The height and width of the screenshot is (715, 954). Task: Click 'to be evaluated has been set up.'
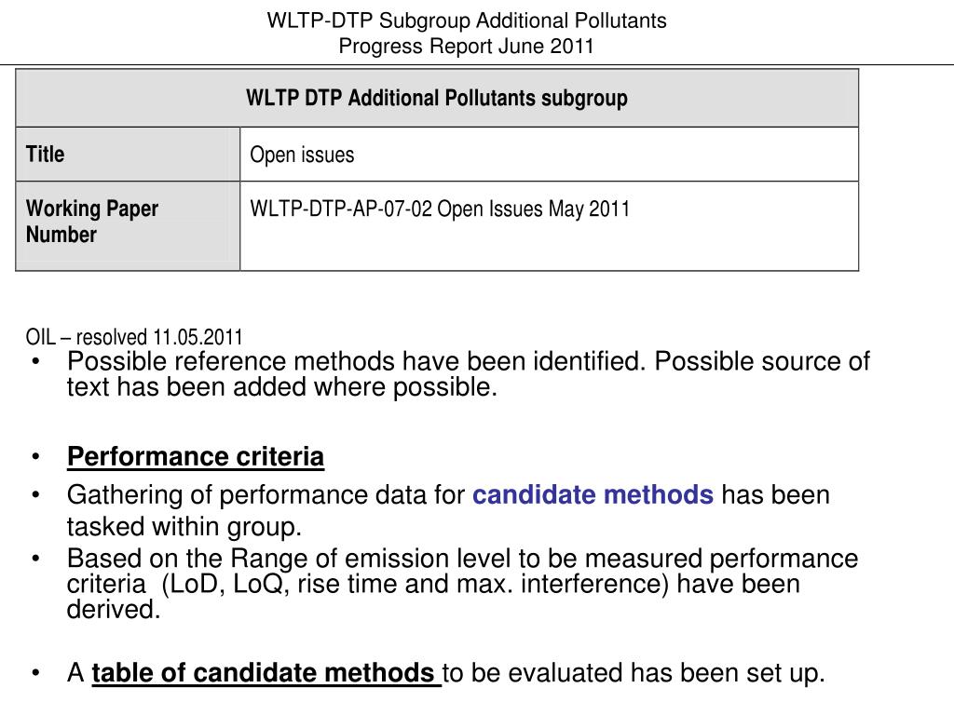(634, 673)
